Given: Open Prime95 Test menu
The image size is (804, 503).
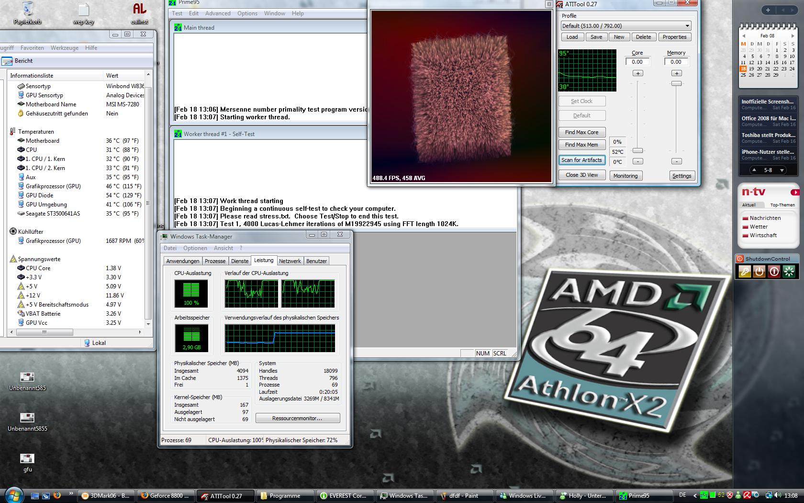Looking at the screenshot, I should point(177,13).
